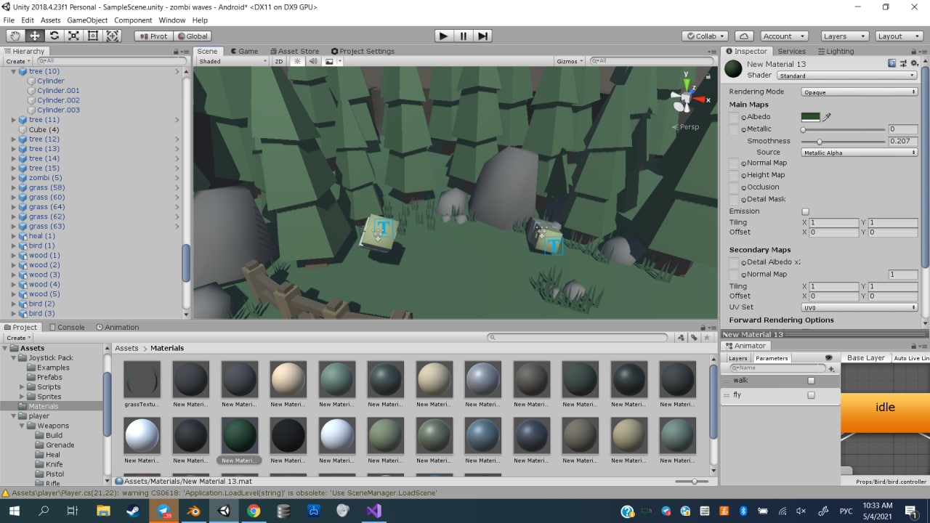
Task: Collapse the tree (10) hierarchy item
Action: [x=14, y=71]
